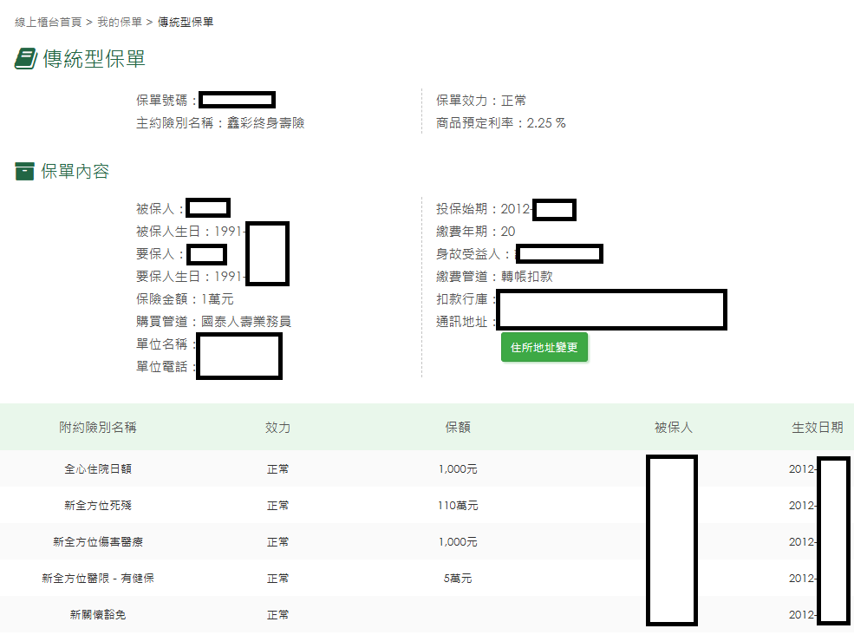
Task: Click the 傳統型保單 breadcrumb item
Action: (186, 22)
